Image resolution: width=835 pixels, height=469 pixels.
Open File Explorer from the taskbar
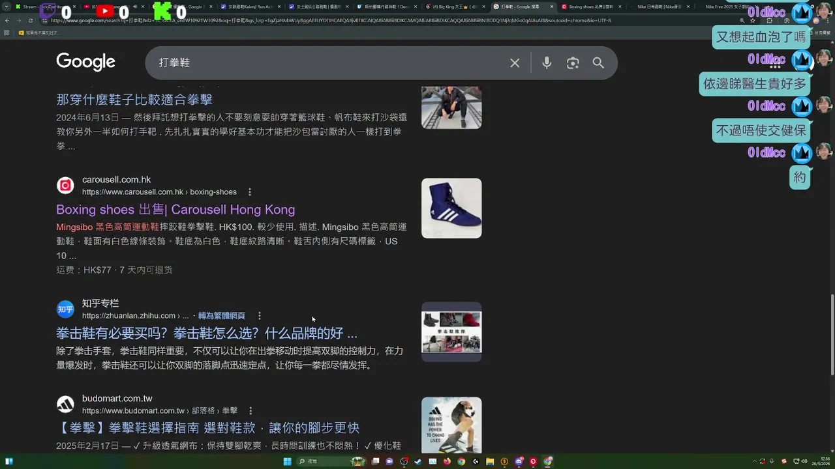[x=490, y=462]
